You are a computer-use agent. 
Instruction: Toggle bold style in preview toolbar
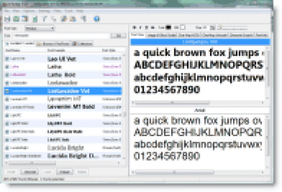[x=134, y=28]
